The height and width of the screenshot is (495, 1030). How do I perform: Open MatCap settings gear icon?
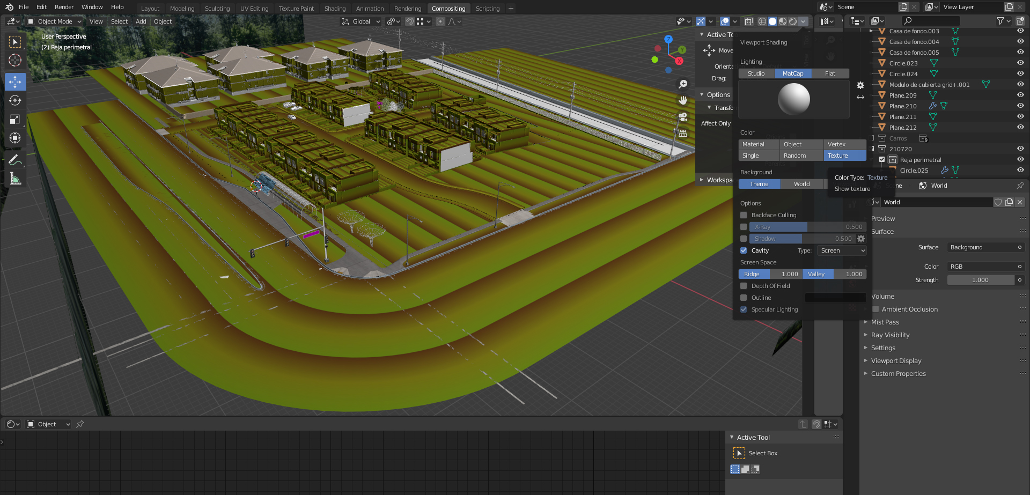[860, 85]
